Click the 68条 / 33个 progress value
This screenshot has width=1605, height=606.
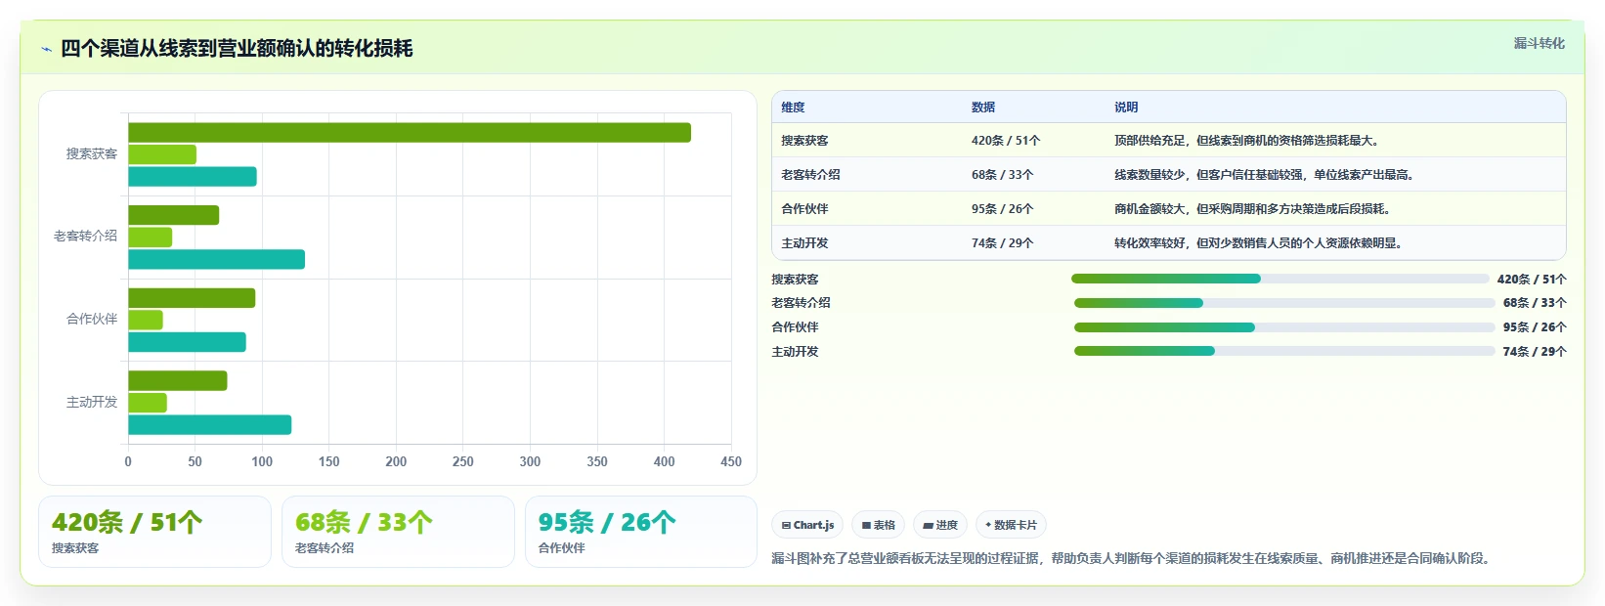pyautogui.click(x=1535, y=303)
